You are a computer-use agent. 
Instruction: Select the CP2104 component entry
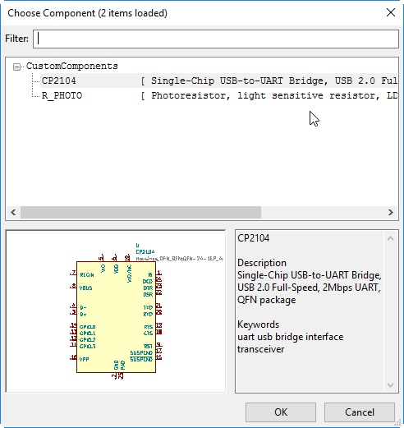(x=58, y=81)
